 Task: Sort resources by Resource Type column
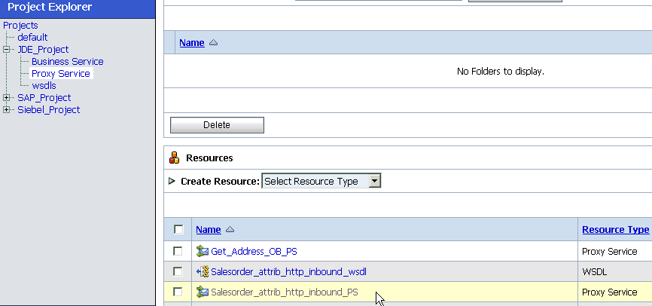[x=615, y=229]
